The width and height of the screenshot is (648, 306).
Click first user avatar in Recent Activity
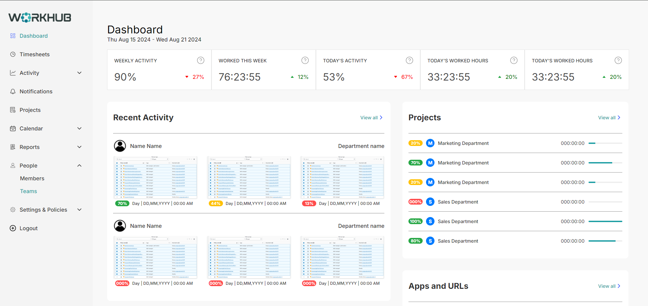click(120, 146)
